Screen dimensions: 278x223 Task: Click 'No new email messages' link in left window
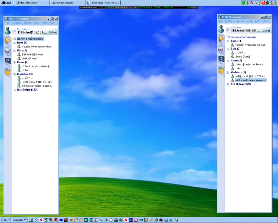point(30,39)
